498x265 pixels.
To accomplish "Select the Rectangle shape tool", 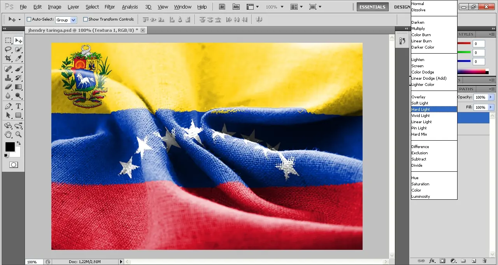I will coord(18,115).
